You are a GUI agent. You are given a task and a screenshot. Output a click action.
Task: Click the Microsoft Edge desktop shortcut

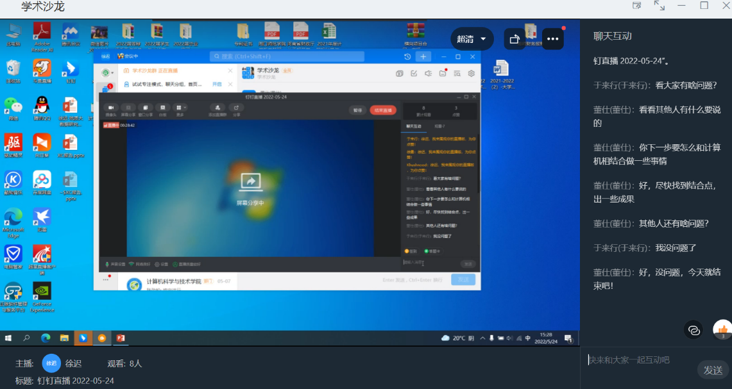pos(13,223)
